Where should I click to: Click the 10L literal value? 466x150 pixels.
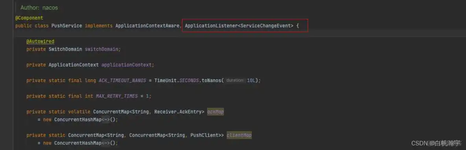(x=251, y=80)
